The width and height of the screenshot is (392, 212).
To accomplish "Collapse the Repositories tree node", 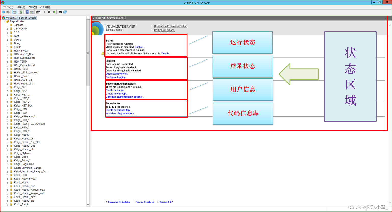I will (x=4, y=22).
